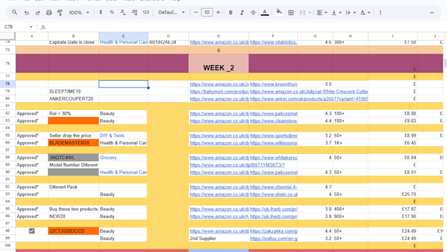Screen dimensions: 447x252
Task: Select the Model Number Diferent cell
Action: point(74,165)
